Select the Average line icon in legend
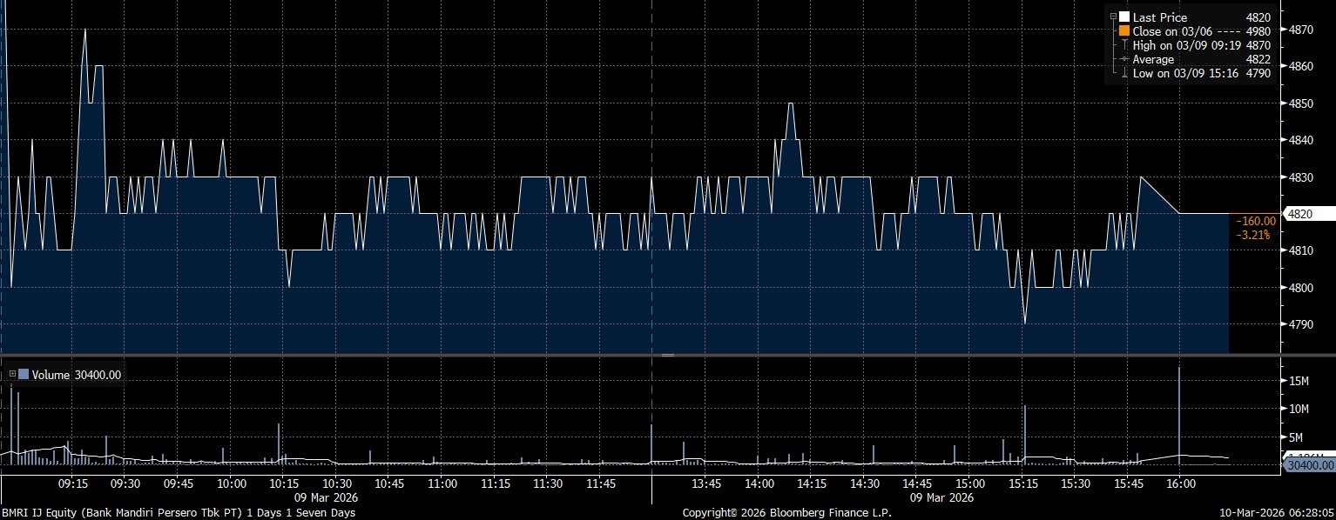 pos(1124,59)
